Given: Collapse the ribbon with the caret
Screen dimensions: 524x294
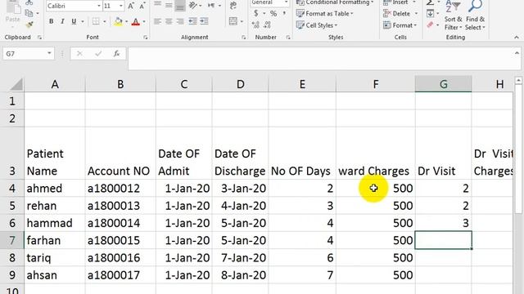Looking at the screenshot, I should [x=517, y=38].
